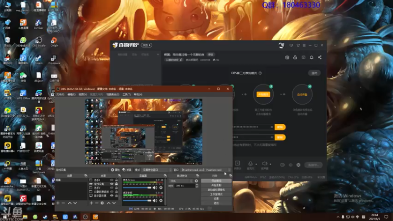Screen dimensions: 393x221
Task: Mute the desktop audio channel in mixer
Action: pyautogui.click(x=155, y=200)
